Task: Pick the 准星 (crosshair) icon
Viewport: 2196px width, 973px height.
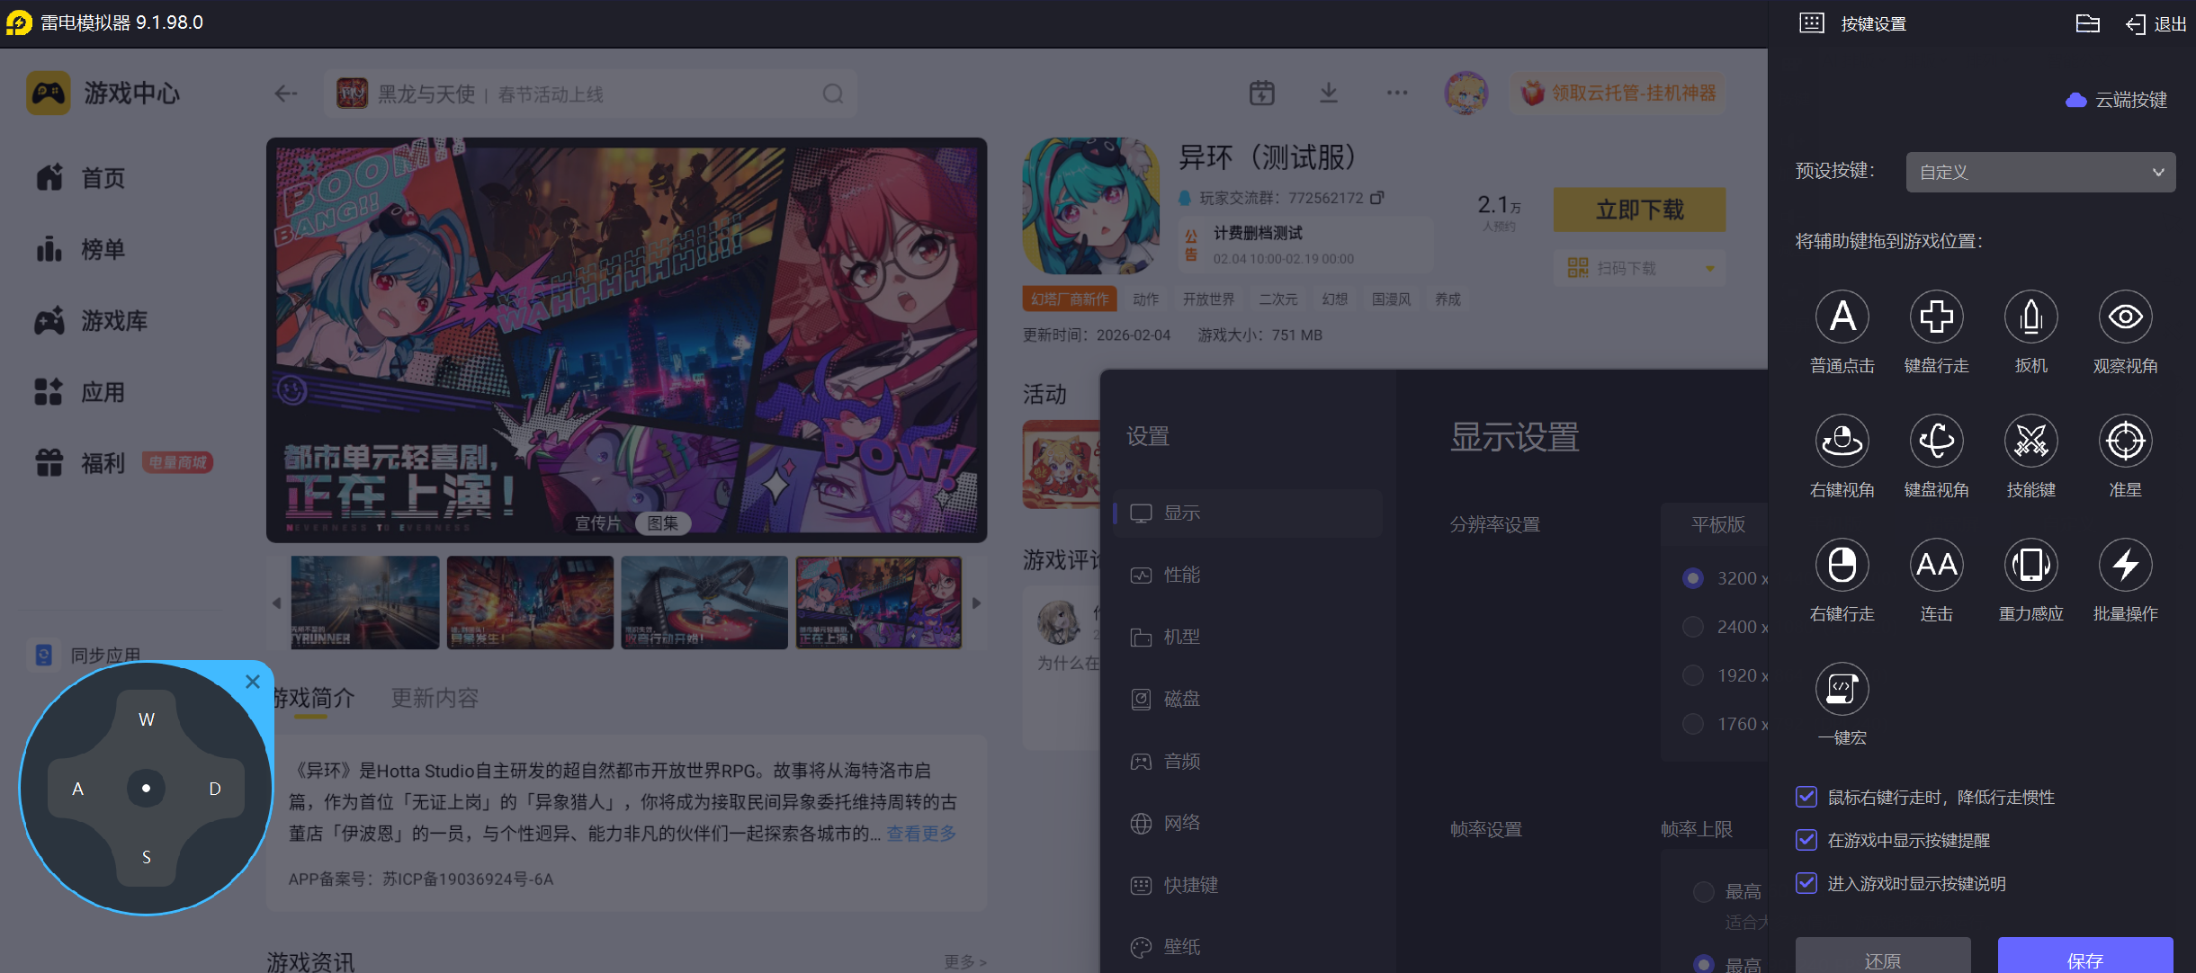Action: [2125, 441]
